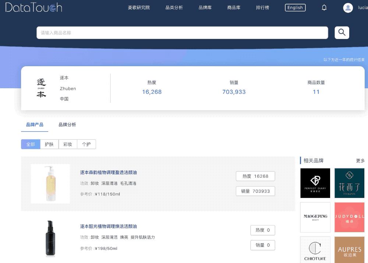Screen dimensions: 368x263
Task: Switch to the 品牌分析 tab
Action: (67, 125)
